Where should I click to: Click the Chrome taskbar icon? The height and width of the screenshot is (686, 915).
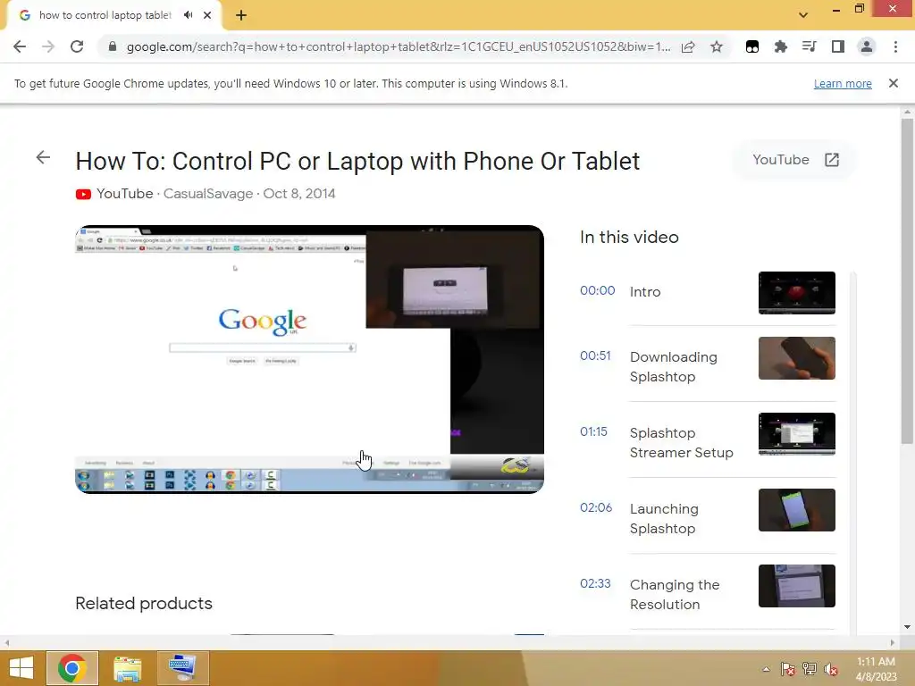click(72, 668)
